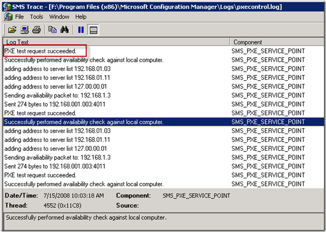Click the Thread value 4552 (0x11C8)
The image size is (326, 232).
pos(62,205)
